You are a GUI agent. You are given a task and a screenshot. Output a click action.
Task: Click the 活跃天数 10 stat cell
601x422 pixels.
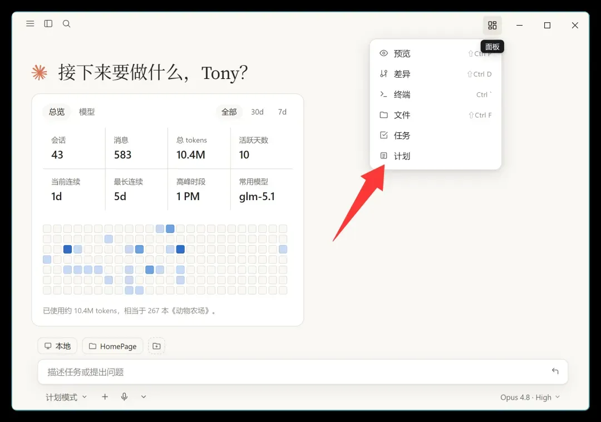(x=262, y=148)
